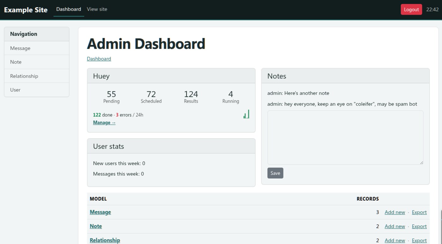This screenshot has height=244, width=442.
Task: Export the Message model records
Action: coord(419,212)
